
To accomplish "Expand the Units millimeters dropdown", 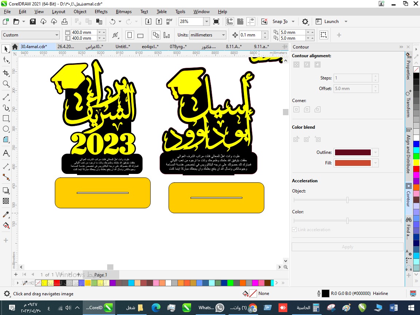I will 223,35.
